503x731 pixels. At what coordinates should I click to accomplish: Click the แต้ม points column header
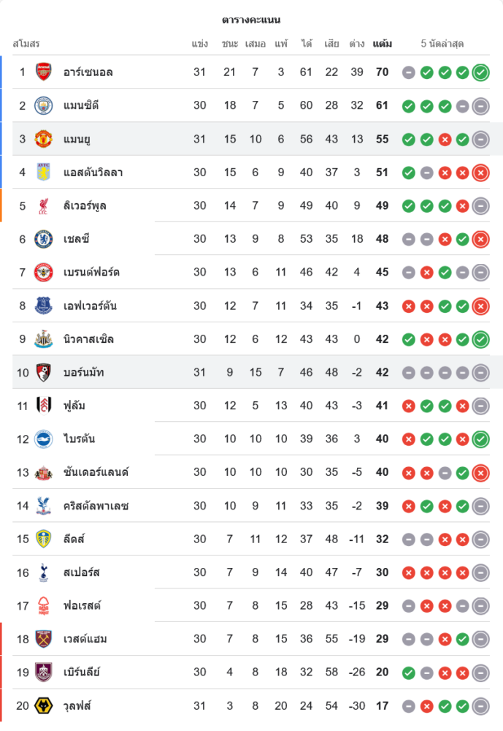[x=382, y=44]
